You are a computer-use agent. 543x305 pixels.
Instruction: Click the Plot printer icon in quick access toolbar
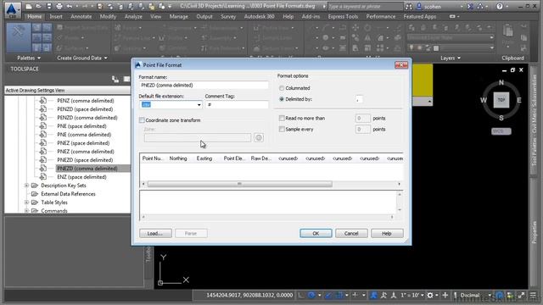tap(59, 6)
